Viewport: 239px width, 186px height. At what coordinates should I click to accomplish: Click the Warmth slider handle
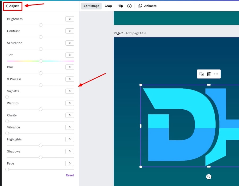tap(41, 109)
